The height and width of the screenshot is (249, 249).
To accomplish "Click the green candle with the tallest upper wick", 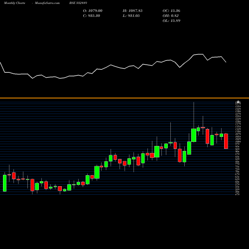I will click(x=194, y=135).
